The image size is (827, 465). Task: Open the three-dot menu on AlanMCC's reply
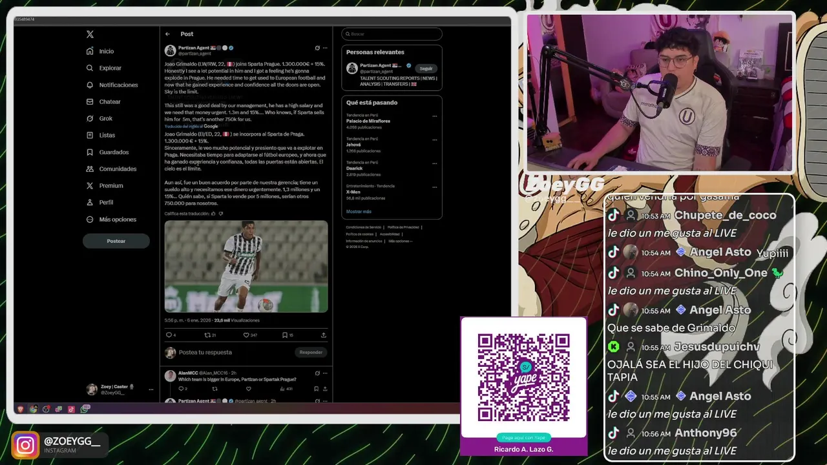tap(325, 373)
